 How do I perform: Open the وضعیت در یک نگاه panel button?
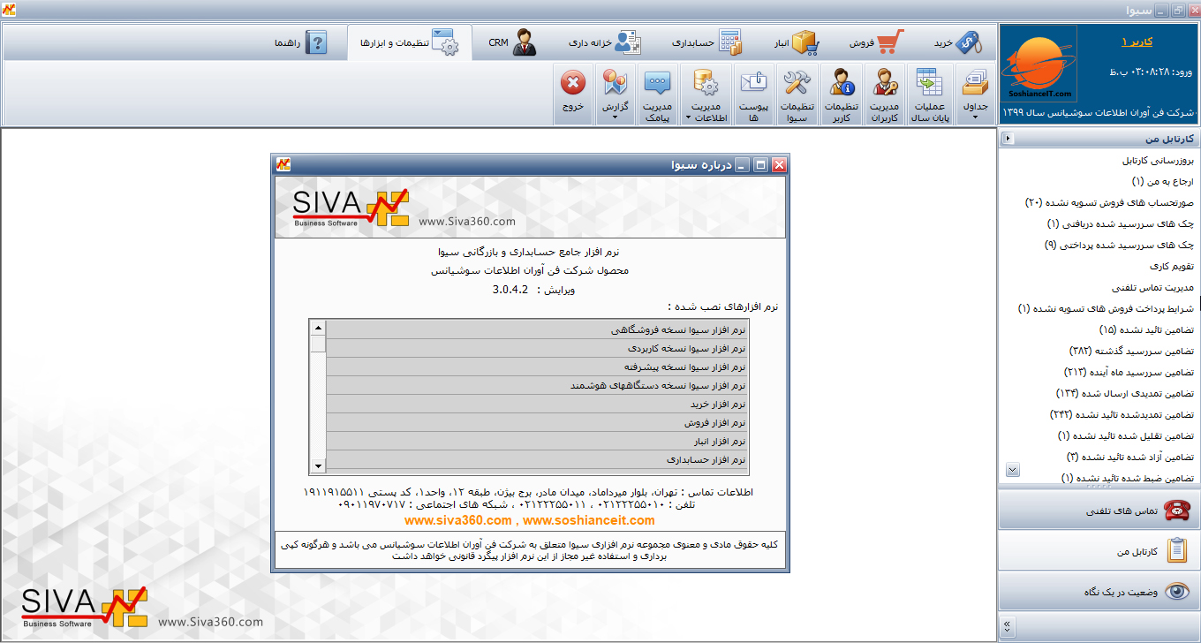pos(1099,592)
